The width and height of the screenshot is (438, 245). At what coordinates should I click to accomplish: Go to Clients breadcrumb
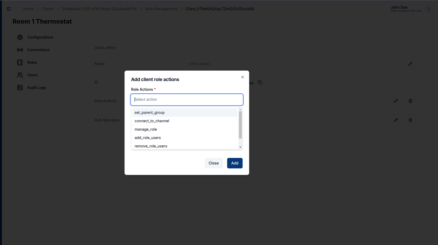coord(48,9)
